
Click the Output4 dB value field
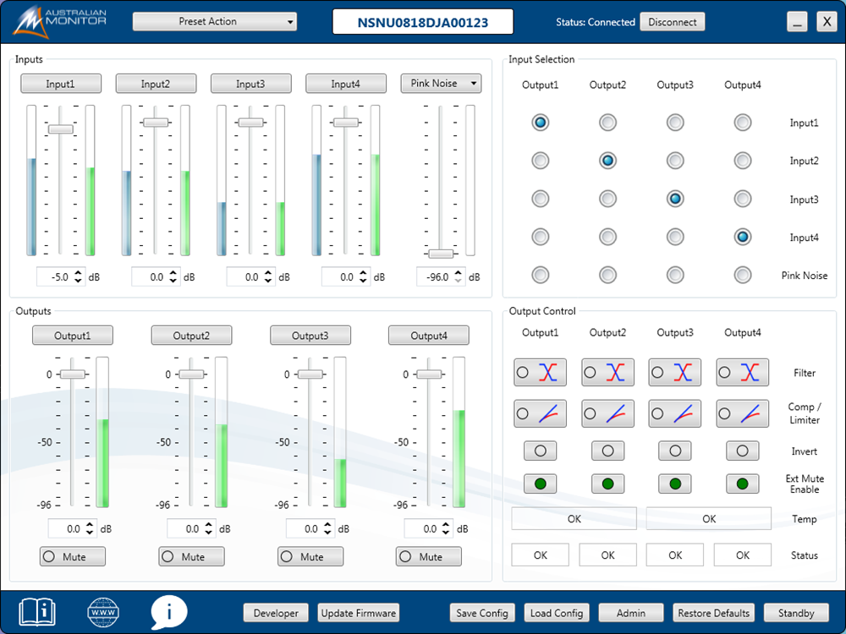click(x=418, y=529)
